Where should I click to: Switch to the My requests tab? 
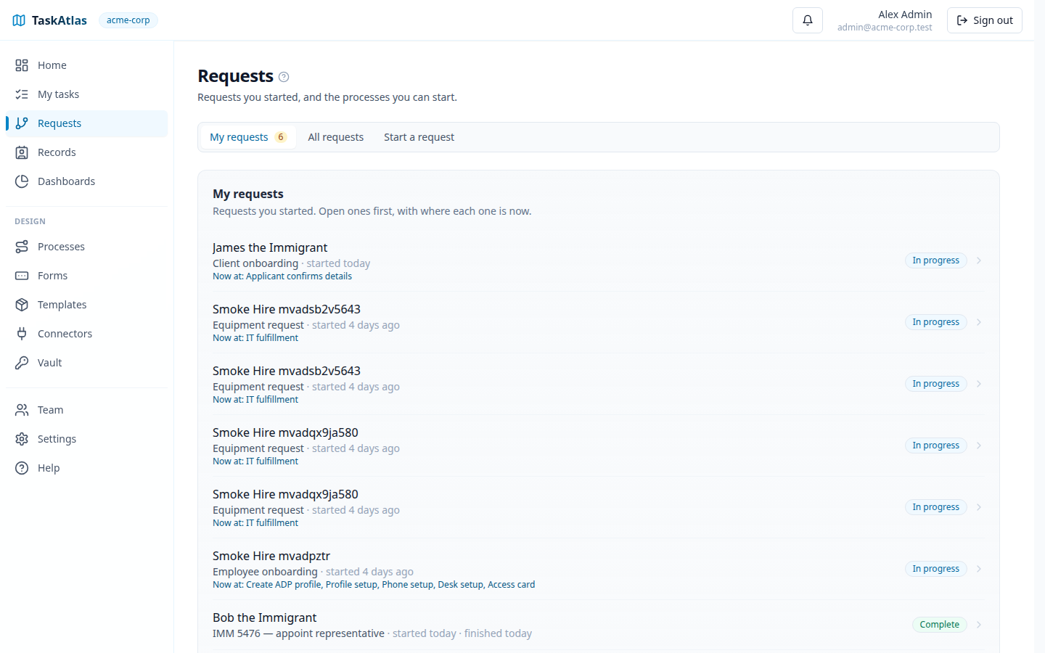pos(247,137)
